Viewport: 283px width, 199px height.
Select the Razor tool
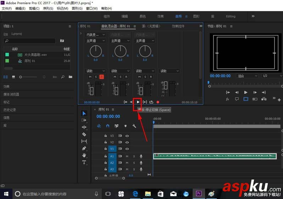tap(84, 134)
